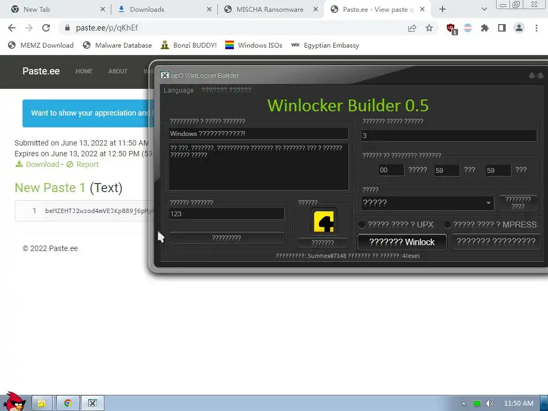
Task: Click the striped circle extension icon
Action: pyautogui.click(x=468, y=28)
